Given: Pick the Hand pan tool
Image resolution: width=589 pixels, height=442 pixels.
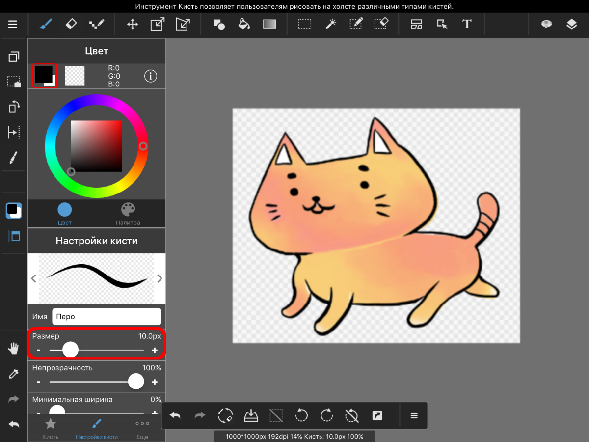Looking at the screenshot, I should click(13, 349).
